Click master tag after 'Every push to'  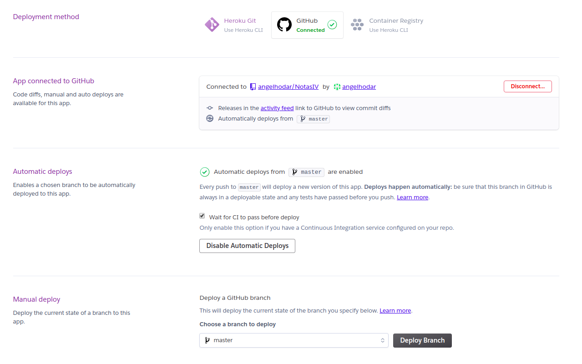click(x=249, y=187)
